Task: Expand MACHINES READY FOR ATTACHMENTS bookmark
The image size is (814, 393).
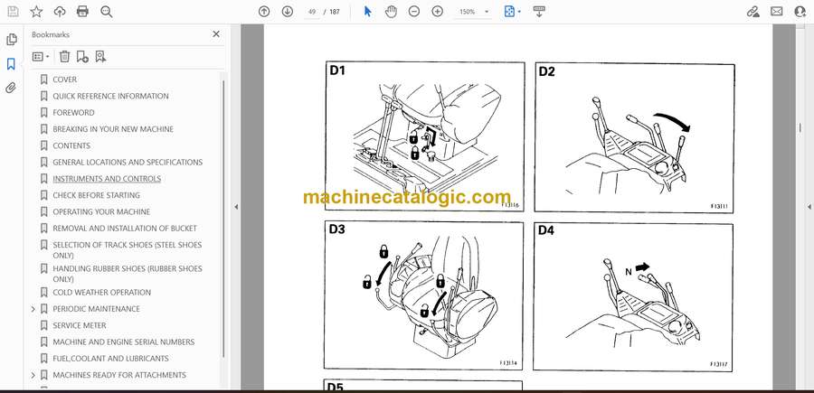Action: (33, 375)
